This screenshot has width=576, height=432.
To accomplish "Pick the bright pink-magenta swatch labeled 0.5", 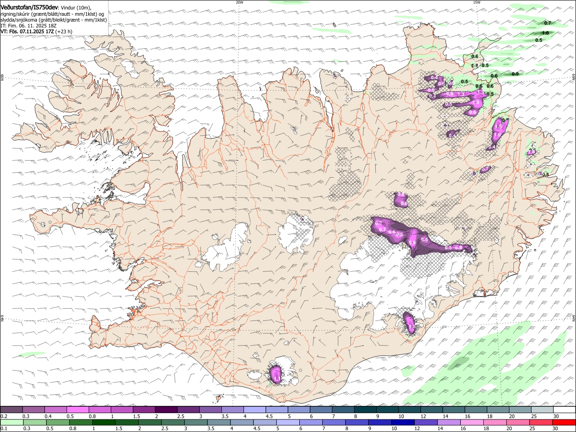I will [x=77, y=410].
